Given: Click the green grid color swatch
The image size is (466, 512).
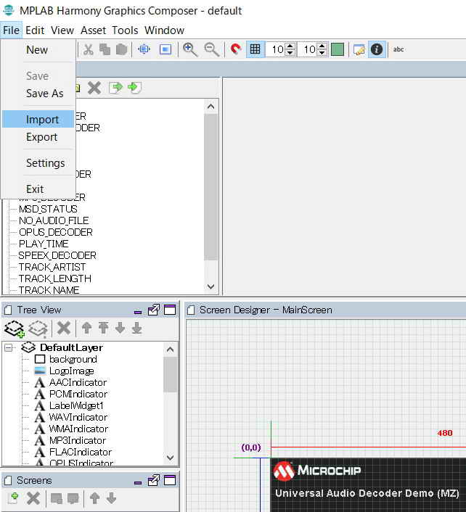Looking at the screenshot, I should (338, 49).
